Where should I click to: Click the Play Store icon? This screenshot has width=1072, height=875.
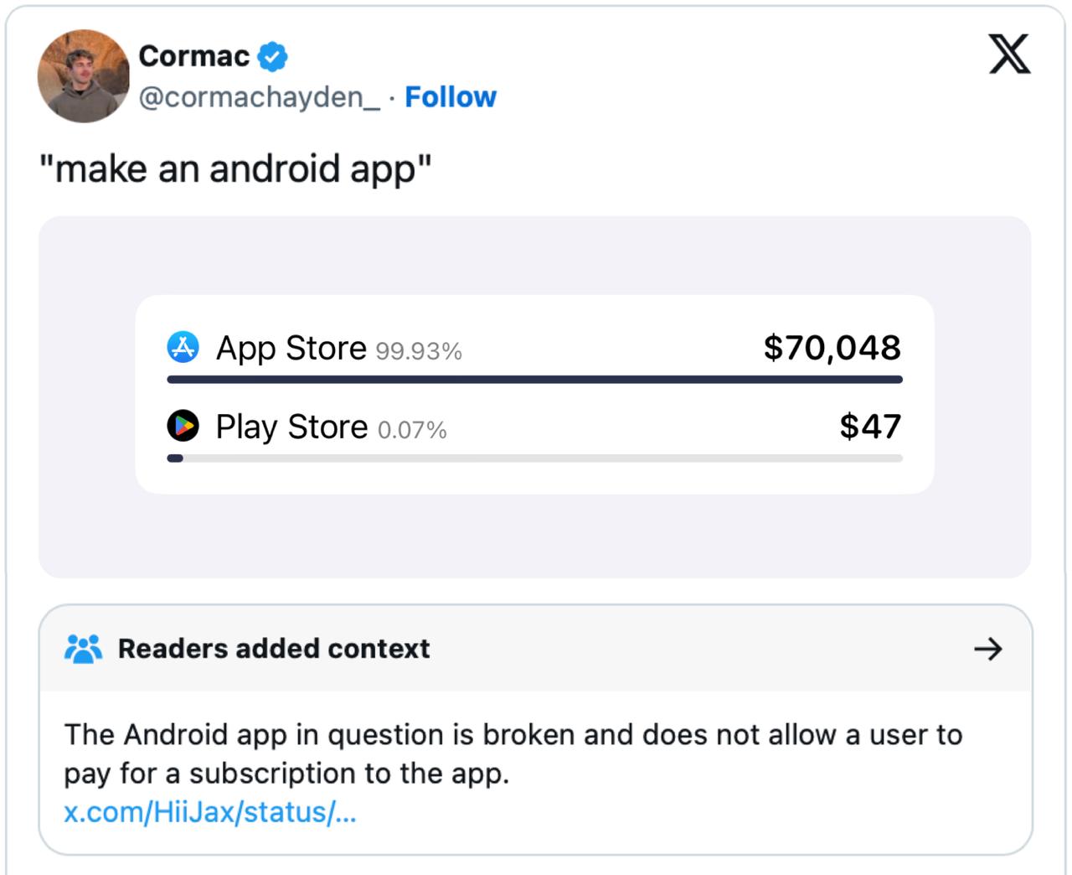point(183,426)
